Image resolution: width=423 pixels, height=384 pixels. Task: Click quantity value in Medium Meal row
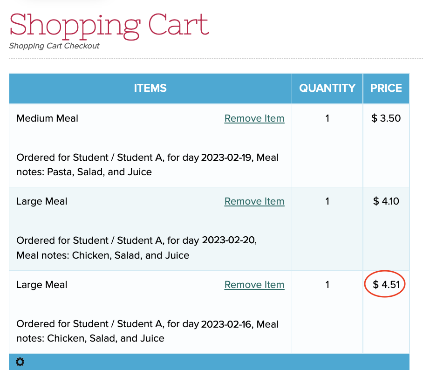(327, 118)
